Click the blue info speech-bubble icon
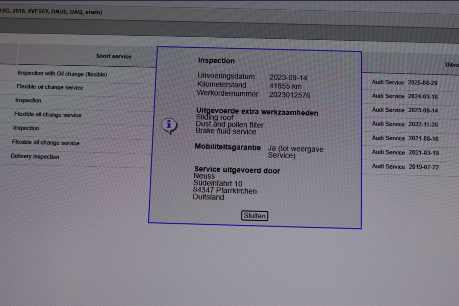Image resolution: width=459 pixels, height=306 pixels. coord(169,126)
